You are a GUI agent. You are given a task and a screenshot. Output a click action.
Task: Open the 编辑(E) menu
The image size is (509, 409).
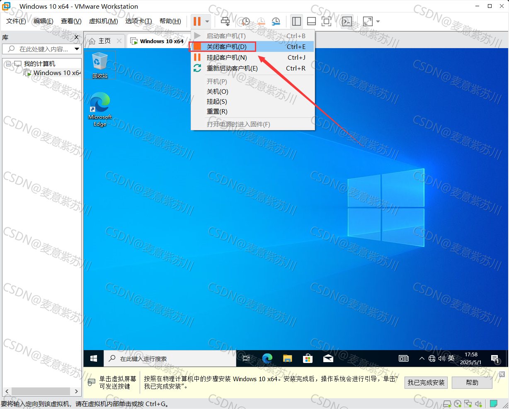[43, 21]
